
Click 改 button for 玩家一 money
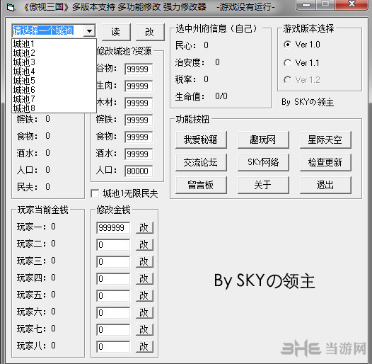144,227
